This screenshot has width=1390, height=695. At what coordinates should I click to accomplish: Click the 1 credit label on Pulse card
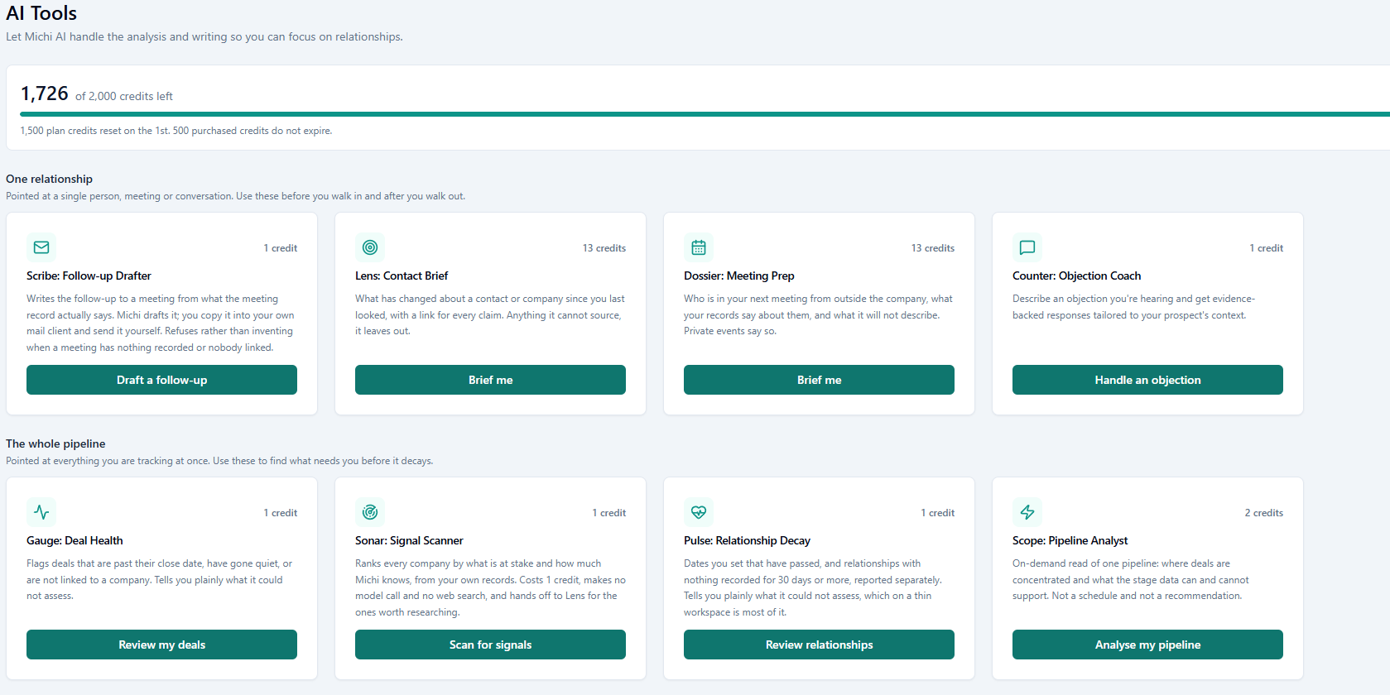[937, 513]
